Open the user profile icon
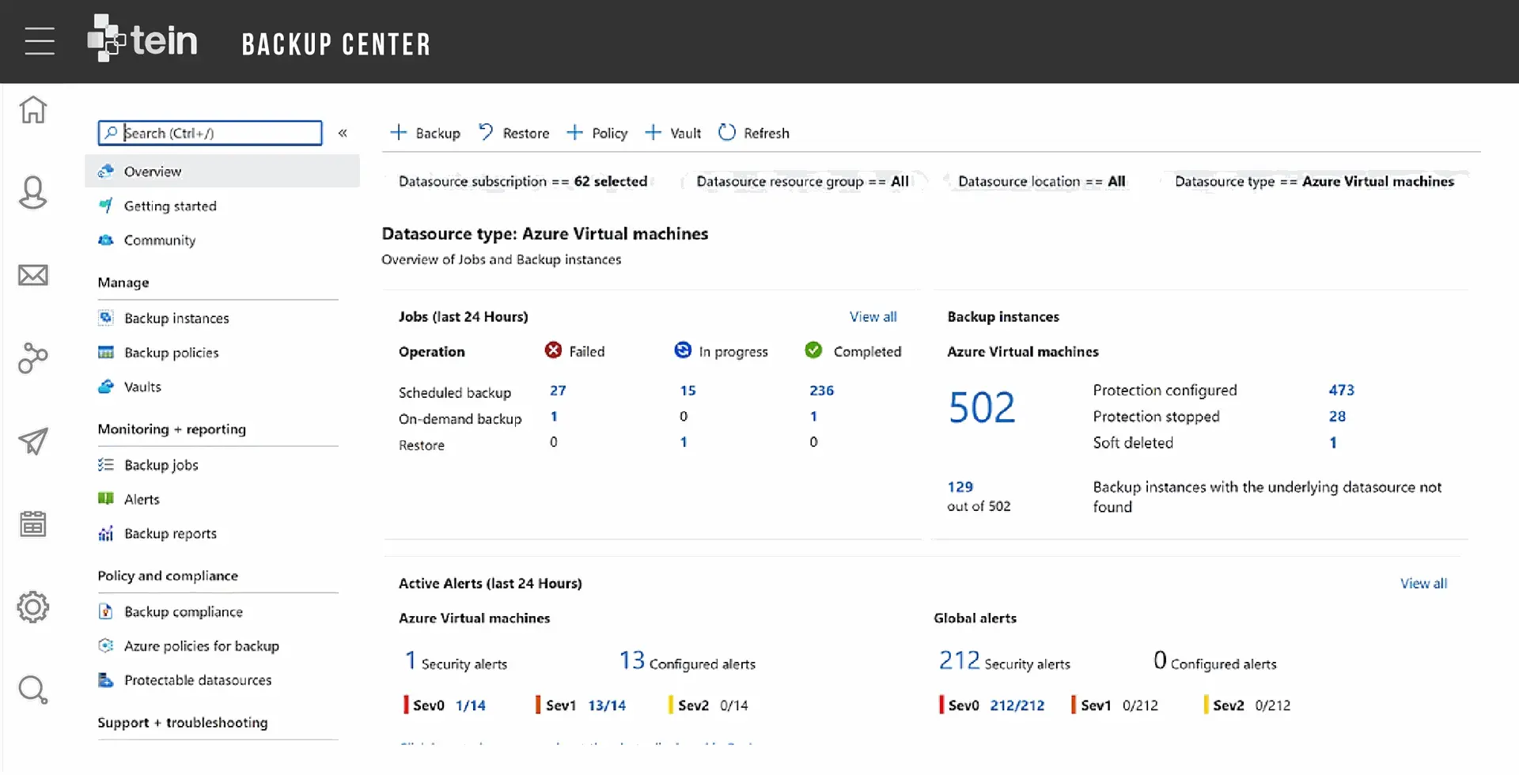 (x=33, y=192)
